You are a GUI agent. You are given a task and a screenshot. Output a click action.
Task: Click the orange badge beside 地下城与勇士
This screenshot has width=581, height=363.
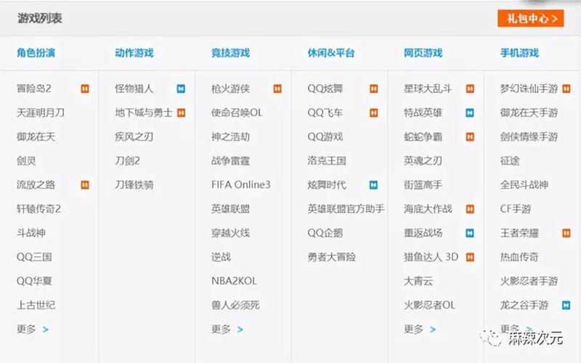pos(181,113)
